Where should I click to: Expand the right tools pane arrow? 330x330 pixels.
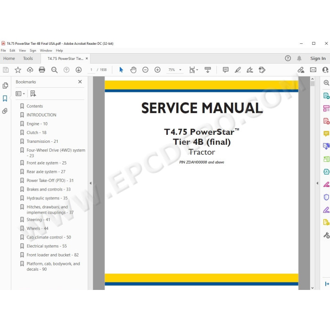317,183
